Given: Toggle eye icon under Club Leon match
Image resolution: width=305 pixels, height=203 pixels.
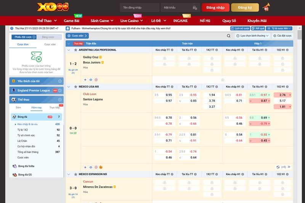Looking at the screenshot, I should (91, 167).
